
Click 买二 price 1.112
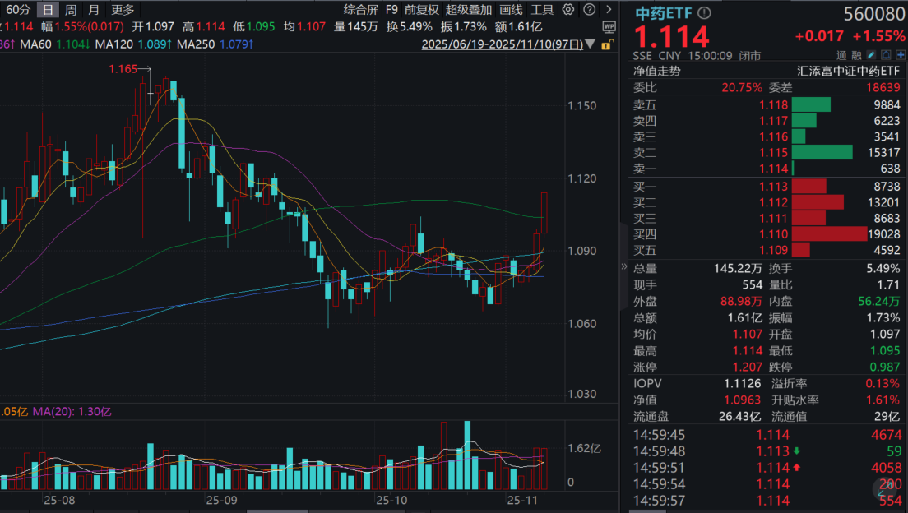pyautogui.click(x=774, y=202)
